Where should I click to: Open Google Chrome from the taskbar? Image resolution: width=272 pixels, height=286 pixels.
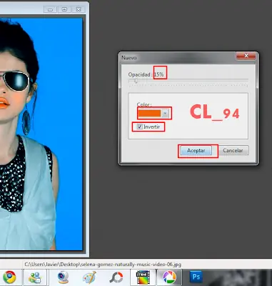coord(9,277)
